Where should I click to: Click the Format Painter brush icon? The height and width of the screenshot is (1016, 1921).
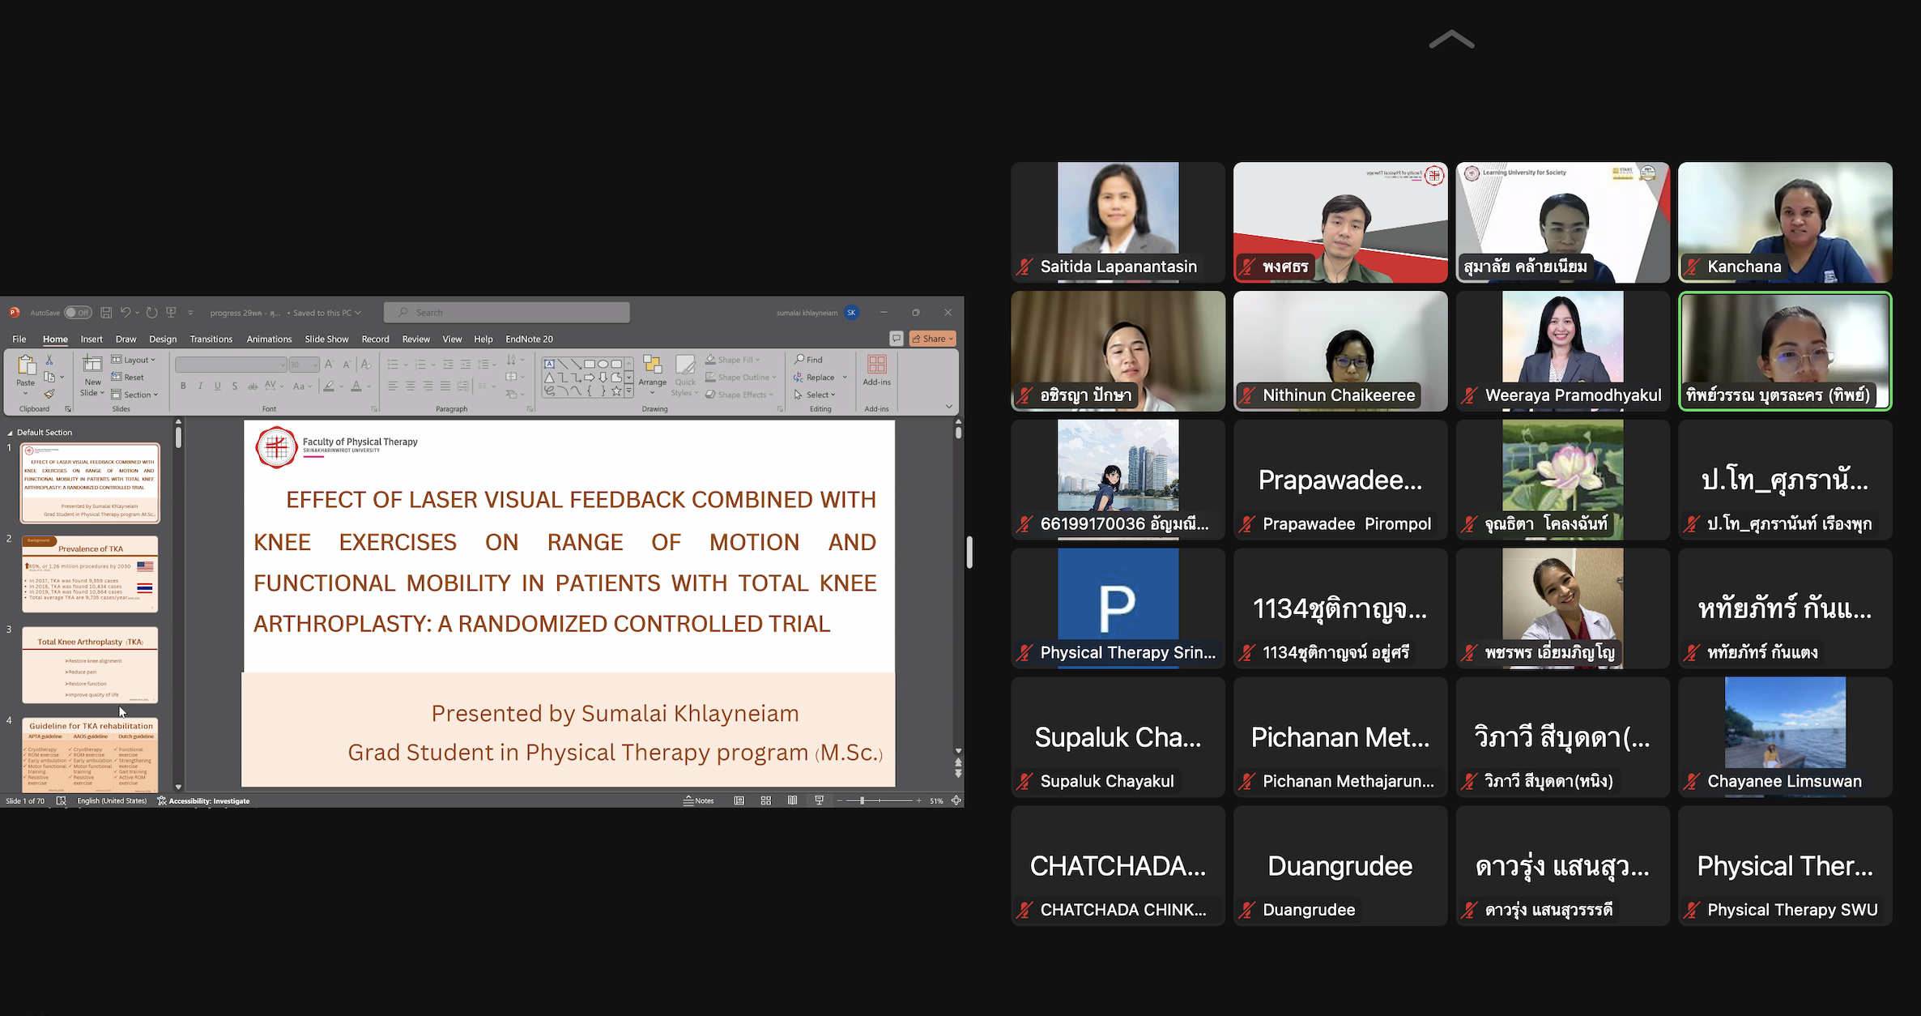[x=49, y=395]
